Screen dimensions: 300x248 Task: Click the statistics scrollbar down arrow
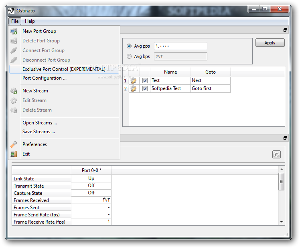(x=282, y=222)
